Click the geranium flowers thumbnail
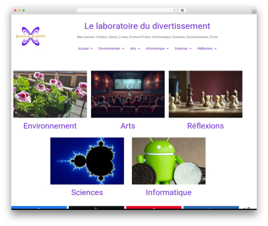This screenshot has height=226, width=268. (50, 94)
